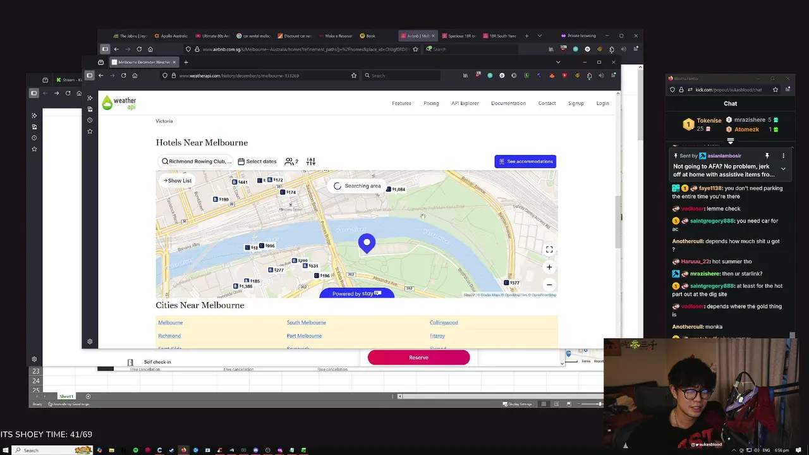Select the $1,084 hotel marker

396,189
